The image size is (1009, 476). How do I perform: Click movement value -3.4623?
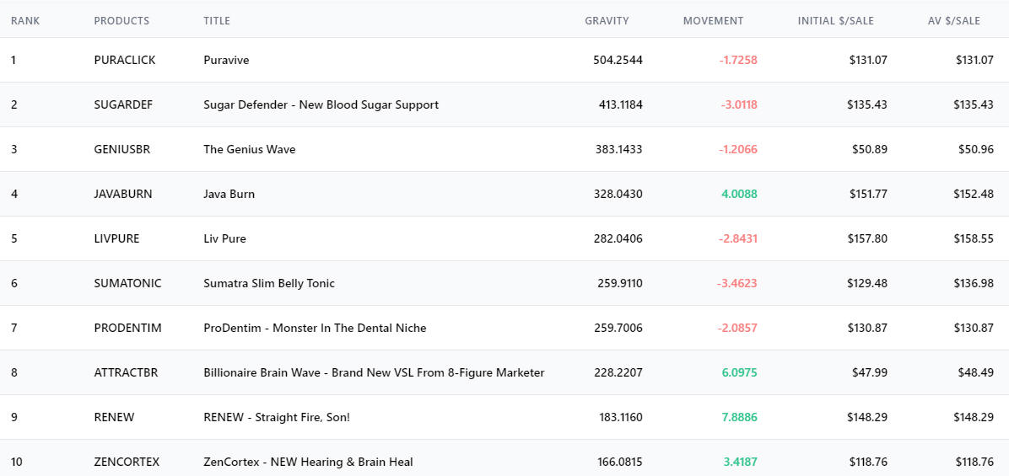[737, 283]
